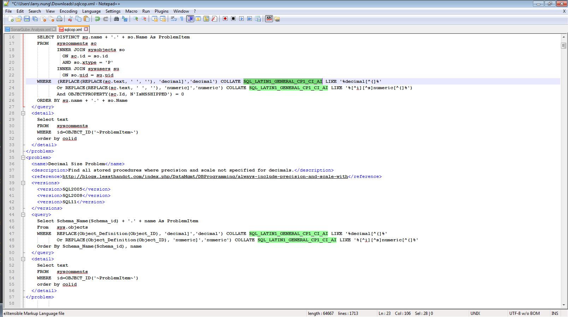Undo the last edit via toolbar

tap(97, 19)
